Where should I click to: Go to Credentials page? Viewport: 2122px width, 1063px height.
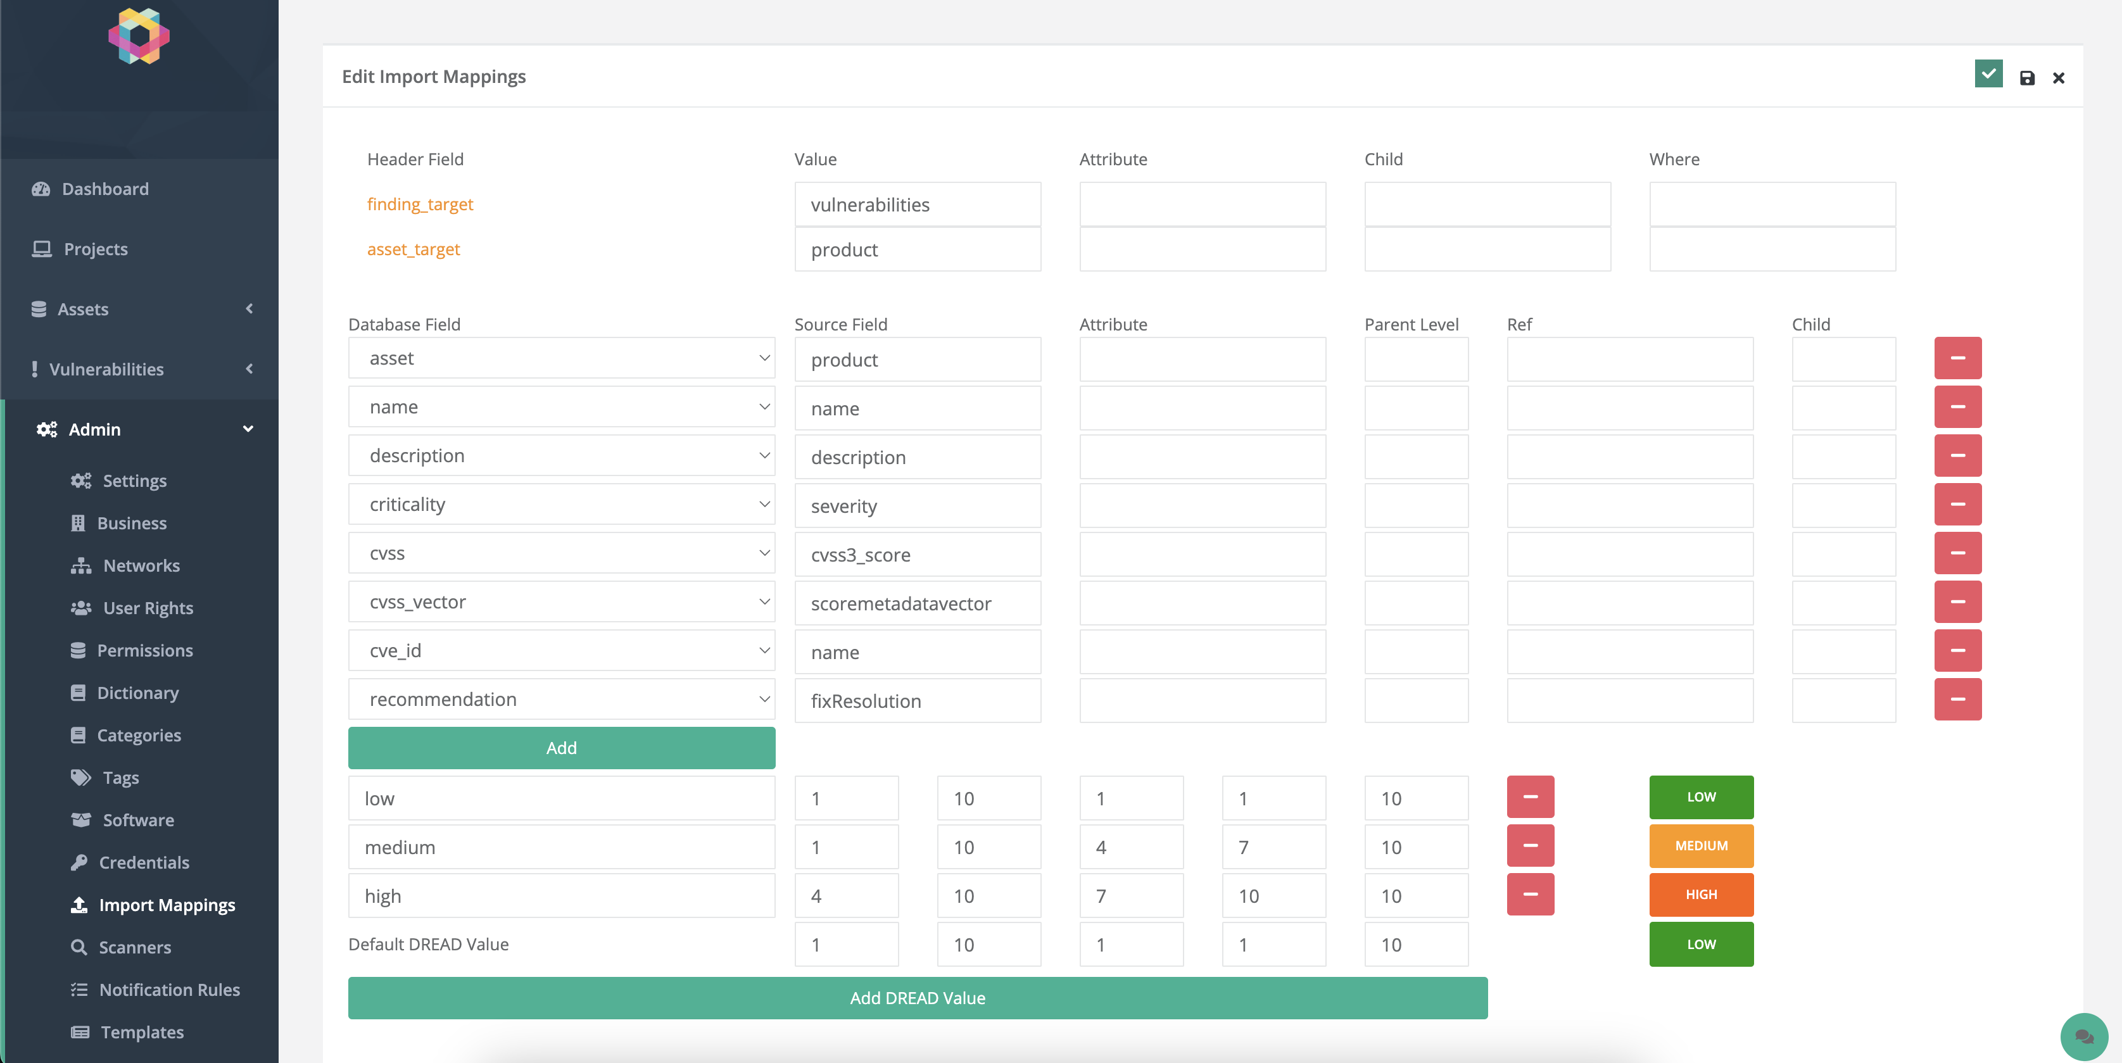130,862
